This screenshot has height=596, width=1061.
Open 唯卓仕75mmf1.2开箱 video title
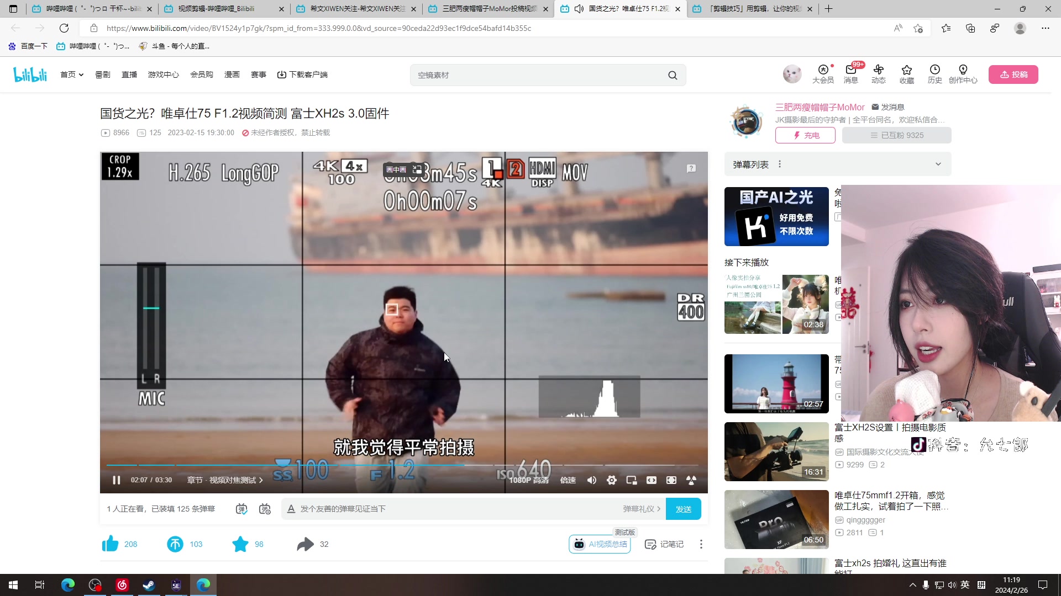point(891,501)
